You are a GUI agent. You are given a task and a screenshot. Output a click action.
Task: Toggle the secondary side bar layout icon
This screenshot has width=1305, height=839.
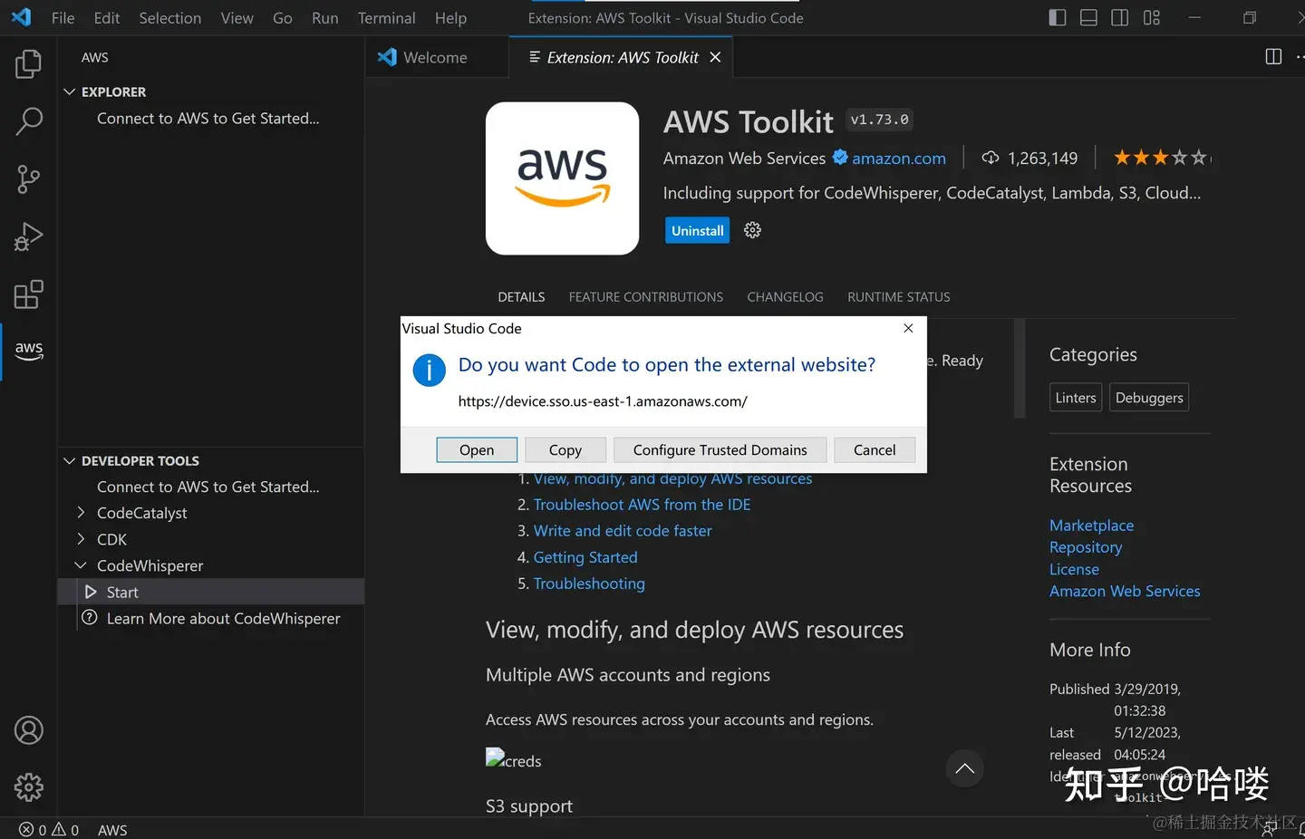[1120, 18]
